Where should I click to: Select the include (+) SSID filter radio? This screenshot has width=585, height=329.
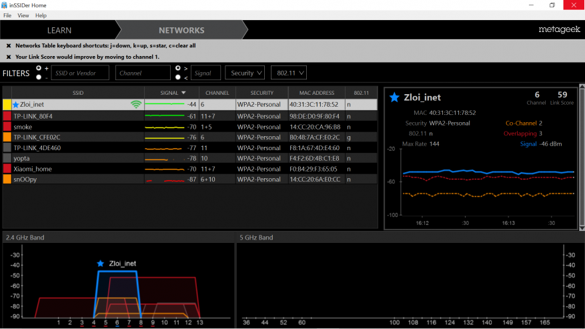tap(39, 68)
